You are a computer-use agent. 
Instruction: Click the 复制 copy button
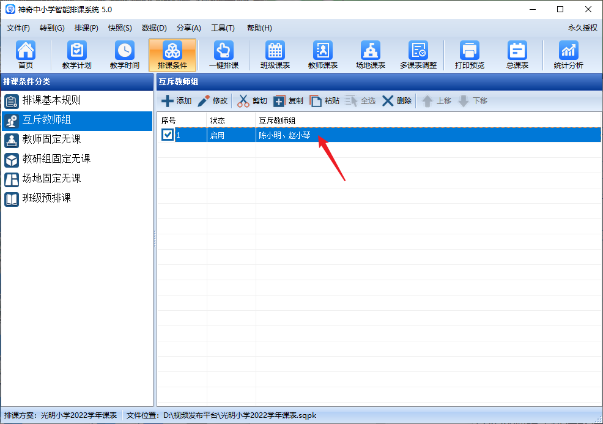[x=288, y=101]
